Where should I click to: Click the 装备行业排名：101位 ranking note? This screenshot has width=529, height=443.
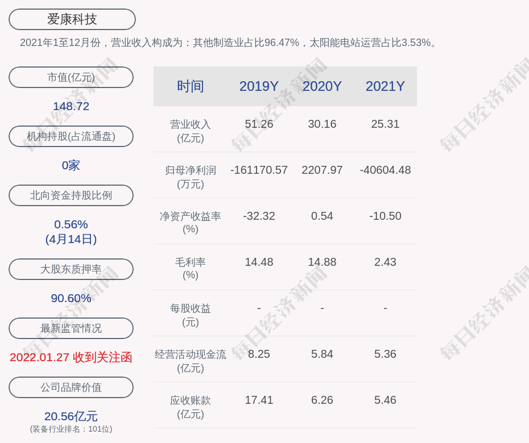click(x=71, y=429)
